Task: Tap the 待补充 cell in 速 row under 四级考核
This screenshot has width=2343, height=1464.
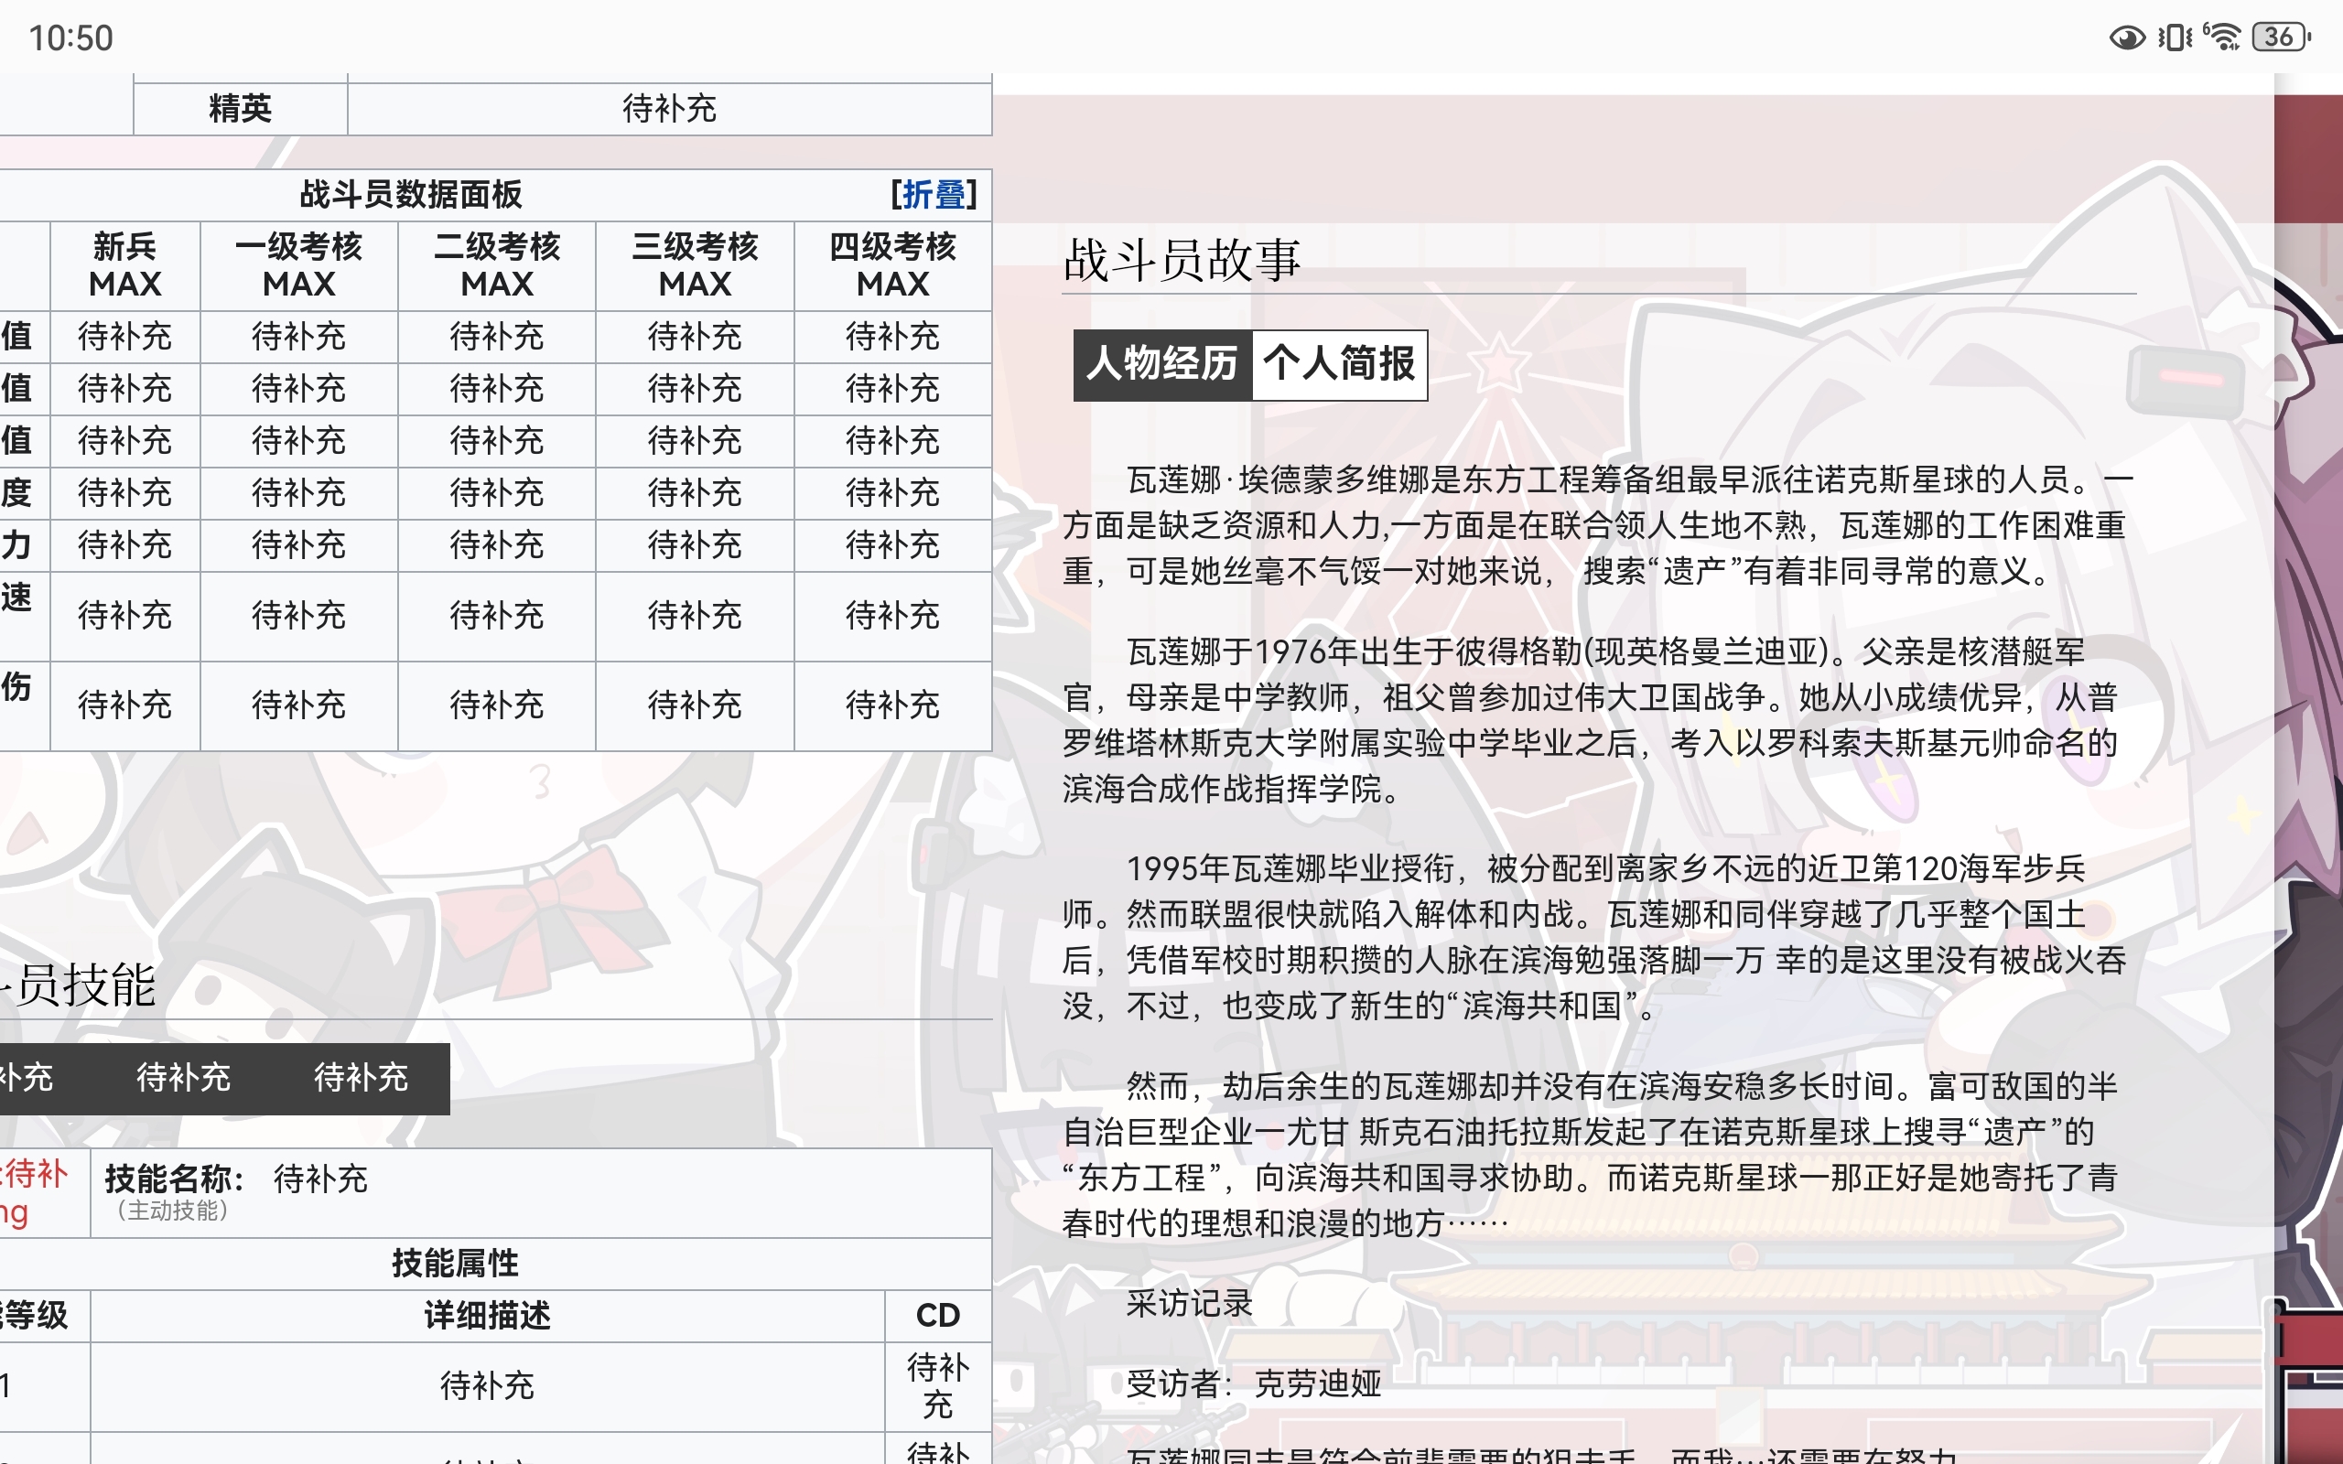Action: click(892, 616)
